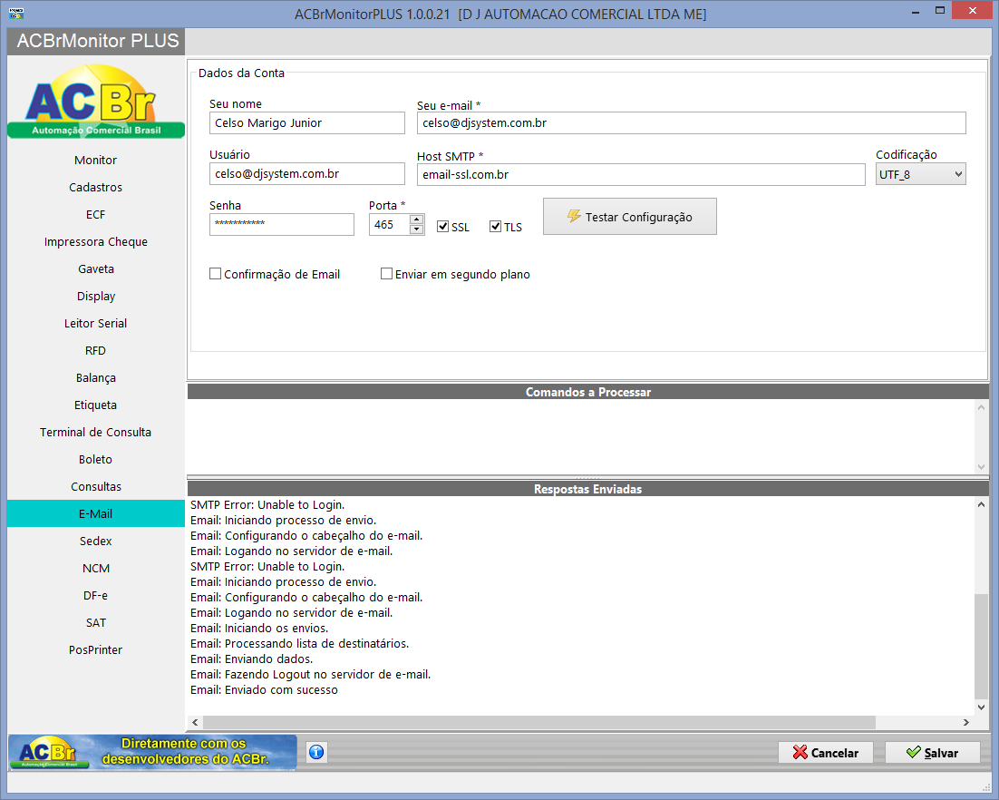This screenshot has width=999, height=800.
Task: Click the ACBr developers banner
Action: 152,752
